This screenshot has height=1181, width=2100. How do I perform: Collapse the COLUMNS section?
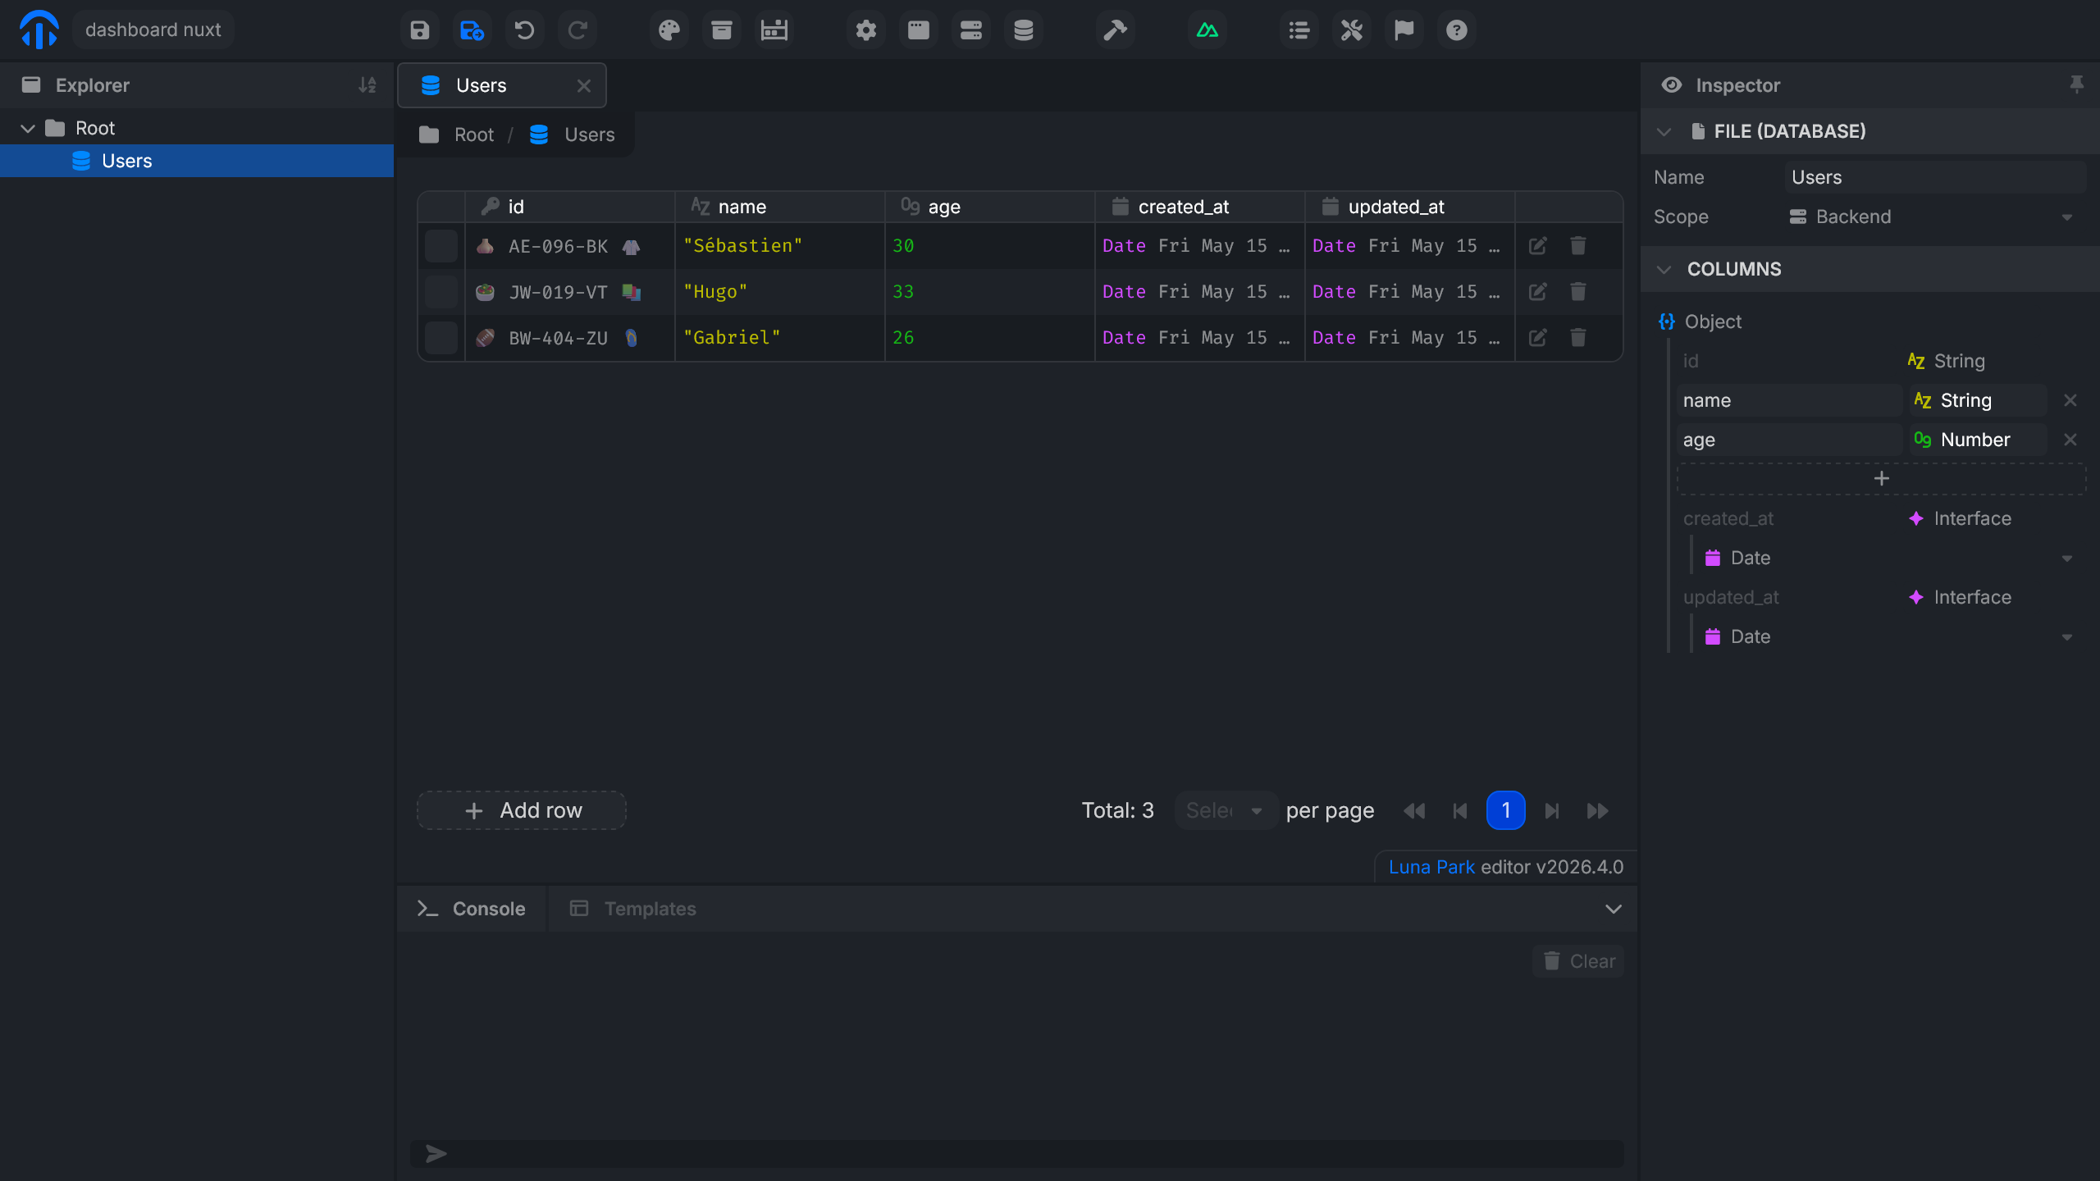point(1664,269)
